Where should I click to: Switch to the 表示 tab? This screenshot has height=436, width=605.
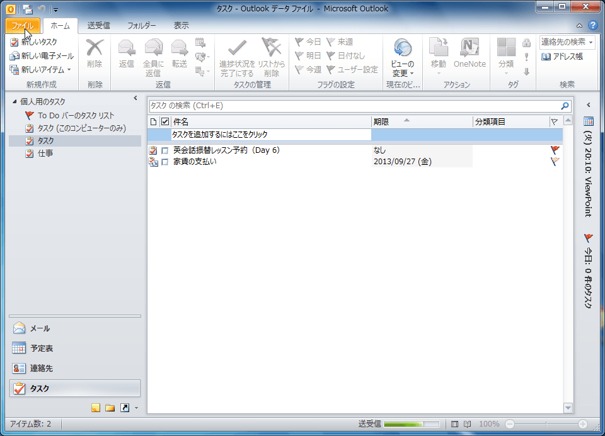pos(181,26)
